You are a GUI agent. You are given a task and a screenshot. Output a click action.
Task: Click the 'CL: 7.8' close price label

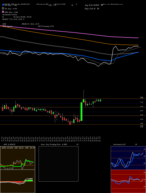pyautogui.click(x=53, y=5)
